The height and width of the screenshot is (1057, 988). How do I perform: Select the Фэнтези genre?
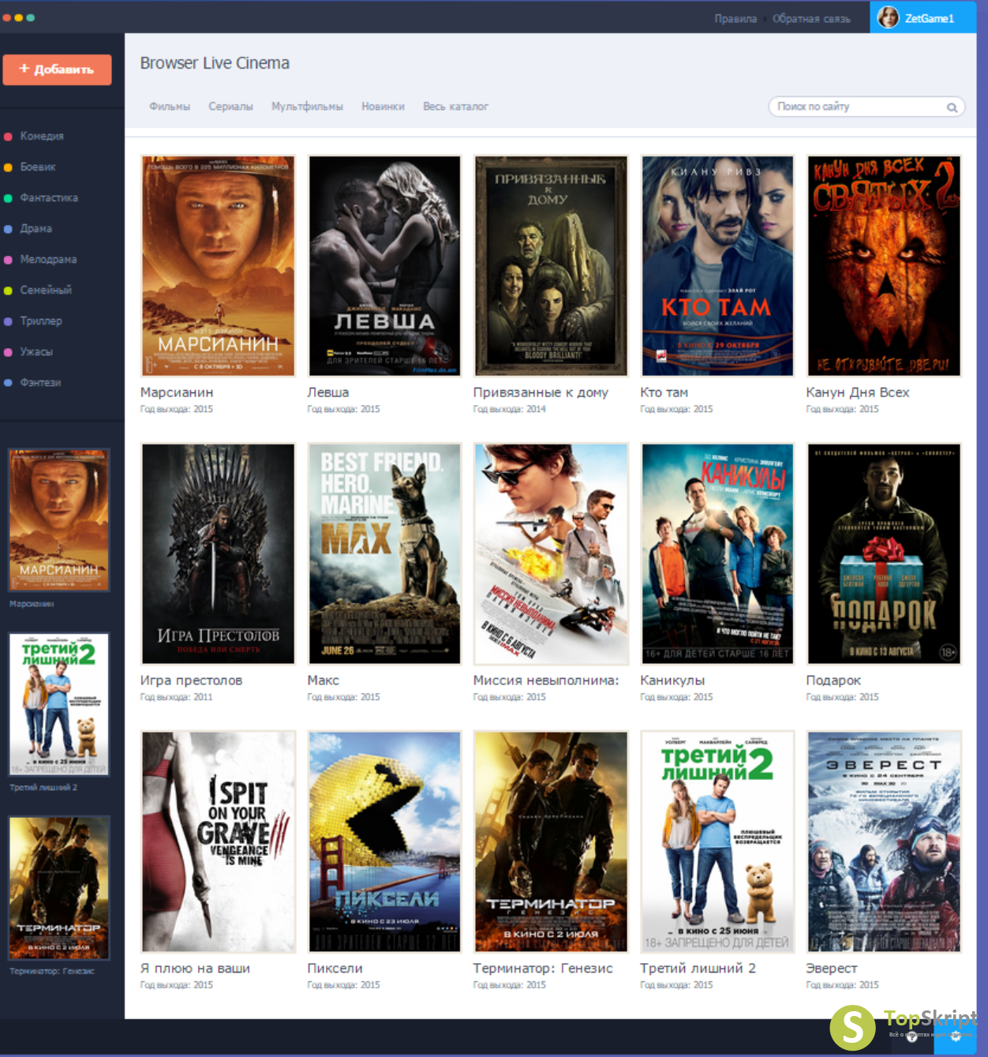click(x=40, y=382)
